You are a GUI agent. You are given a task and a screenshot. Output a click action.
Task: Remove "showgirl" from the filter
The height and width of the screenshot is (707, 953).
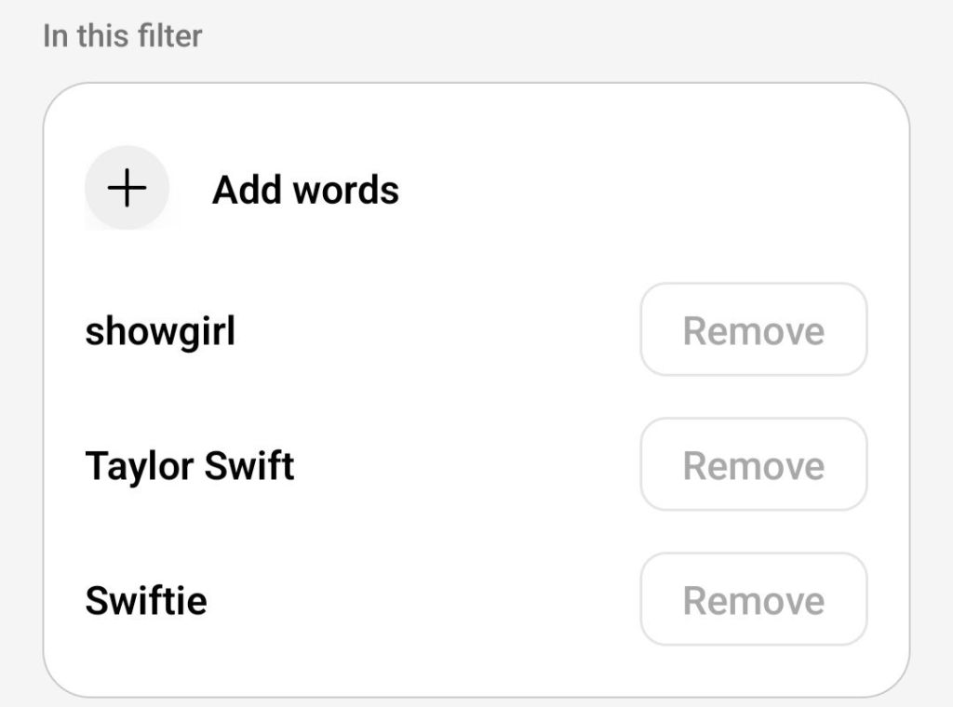pyautogui.click(x=753, y=330)
